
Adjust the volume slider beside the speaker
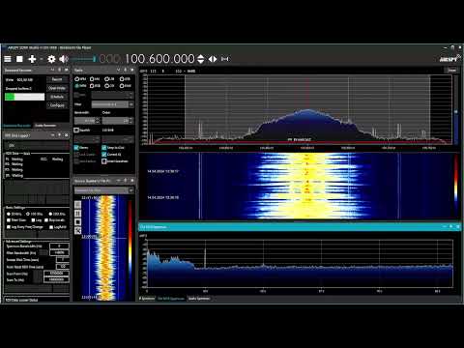(83, 59)
